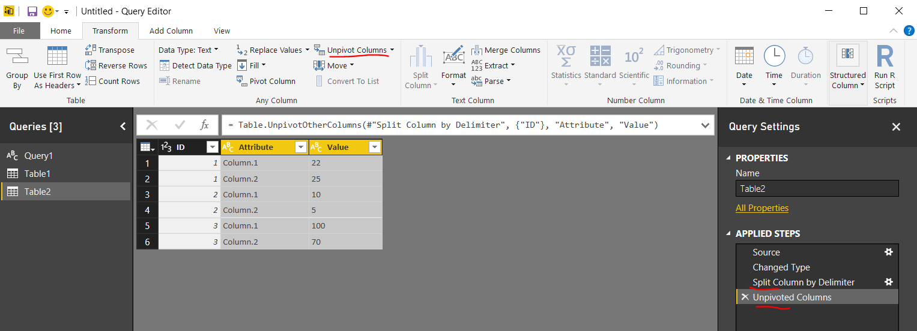Click Merge Columns

point(506,50)
